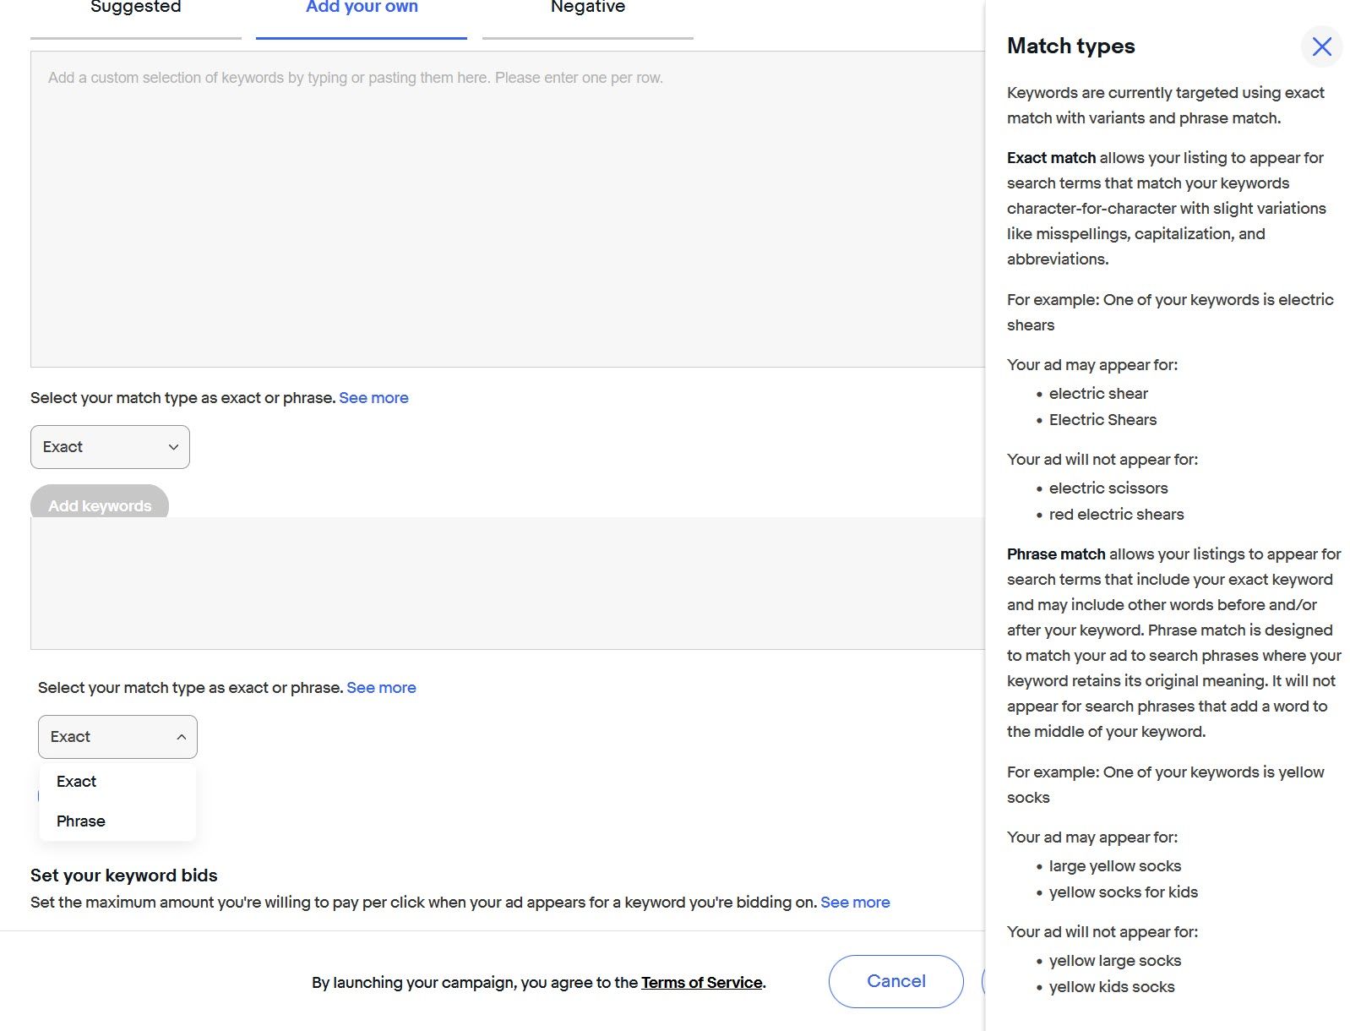Select the Add your own tab
The height and width of the screenshot is (1031, 1350).
pyautogui.click(x=362, y=8)
